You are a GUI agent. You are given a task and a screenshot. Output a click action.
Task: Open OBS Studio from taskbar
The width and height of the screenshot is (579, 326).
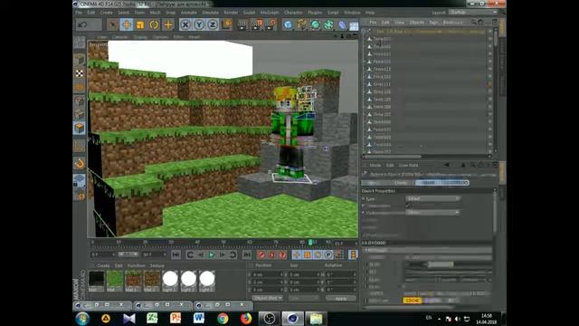click(270, 318)
